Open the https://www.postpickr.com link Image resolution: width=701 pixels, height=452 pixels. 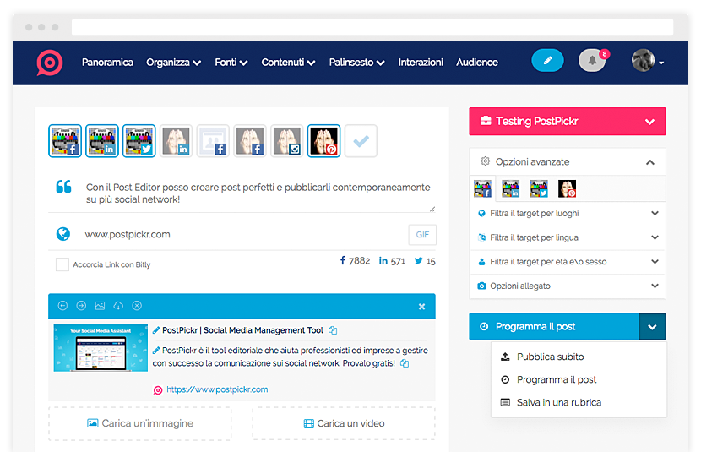[217, 389]
